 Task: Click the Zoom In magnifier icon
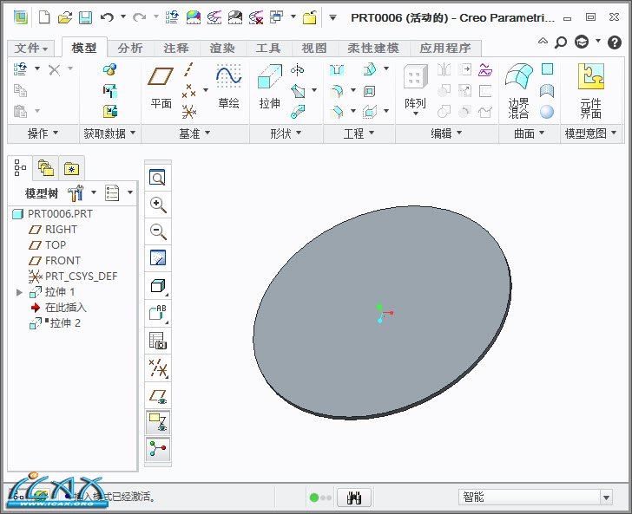(158, 205)
